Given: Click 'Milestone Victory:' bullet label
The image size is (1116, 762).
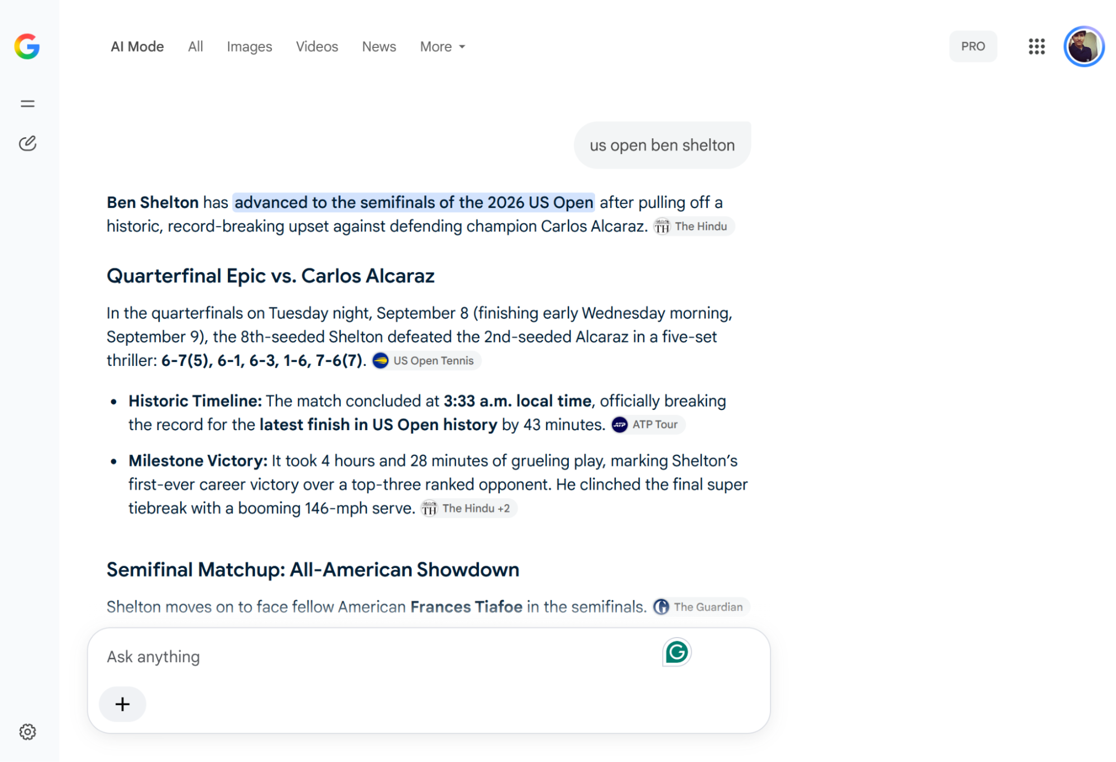Looking at the screenshot, I should tap(198, 461).
